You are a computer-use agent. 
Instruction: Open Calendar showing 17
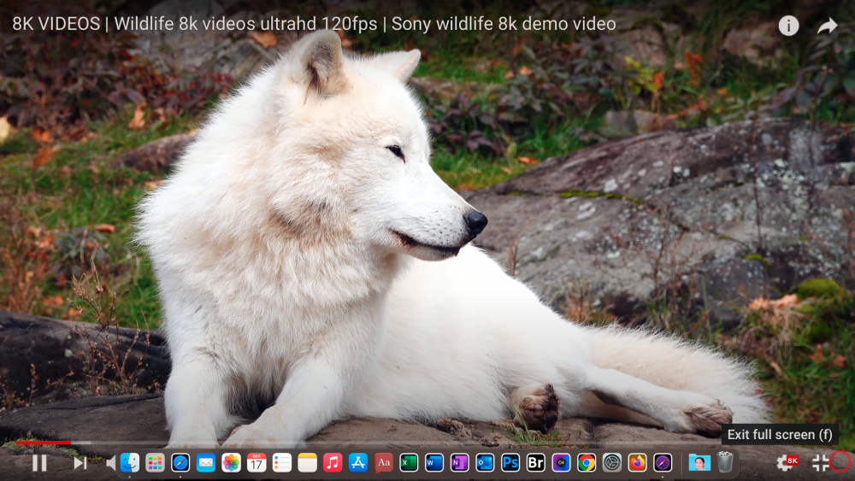point(256,463)
